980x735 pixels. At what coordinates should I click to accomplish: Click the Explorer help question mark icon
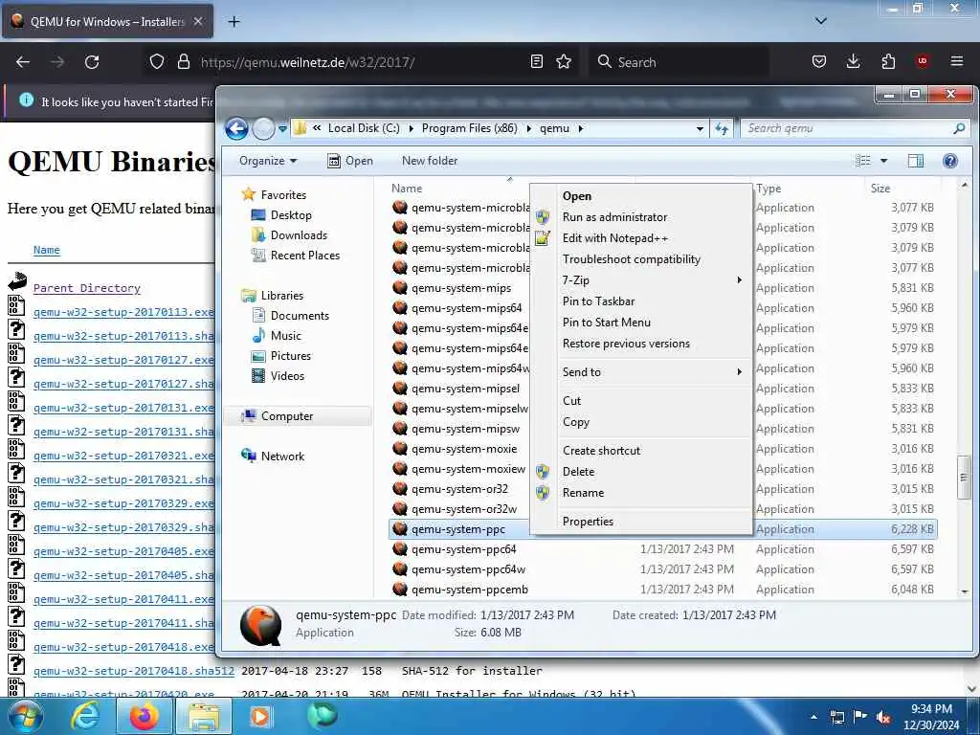pyautogui.click(x=950, y=161)
